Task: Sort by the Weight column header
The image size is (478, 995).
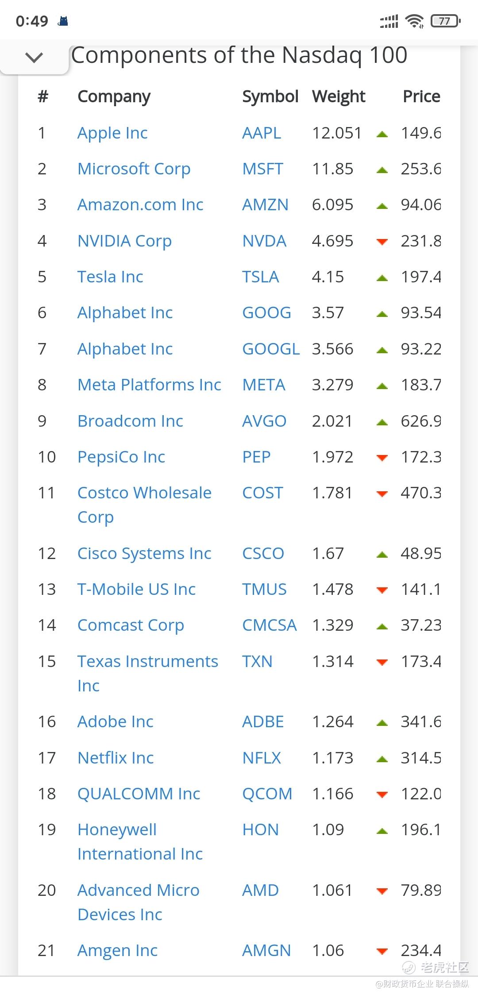Action: coord(339,96)
